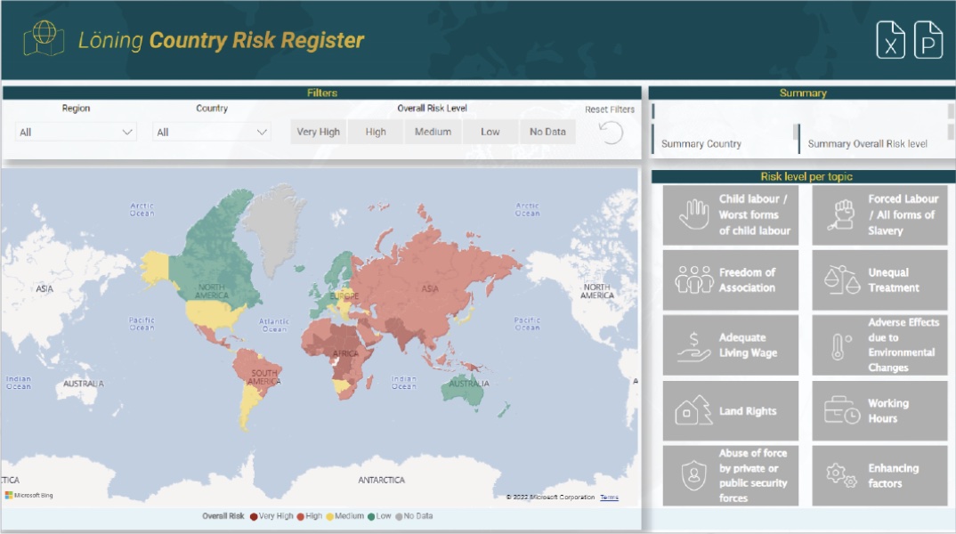Click the Freedom of Association people icon
The width and height of the screenshot is (956, 534).
pyautogui.click(x=693, y=279)
